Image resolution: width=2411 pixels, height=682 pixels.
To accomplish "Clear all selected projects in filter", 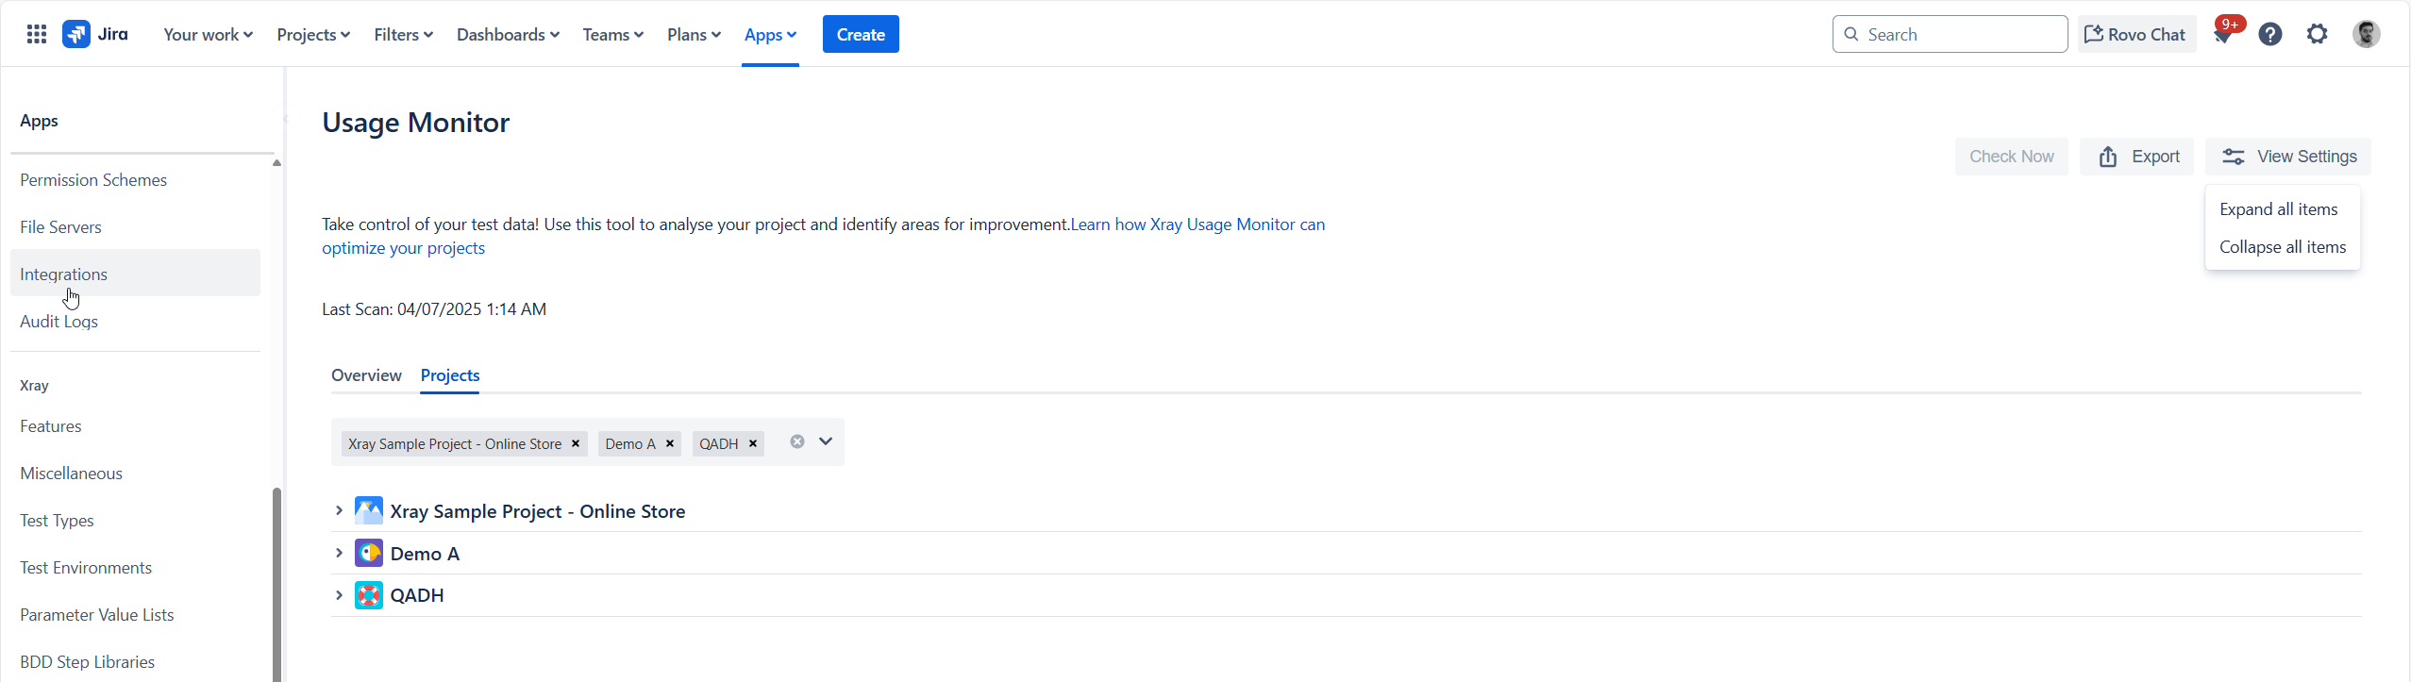I will [797, 441].
